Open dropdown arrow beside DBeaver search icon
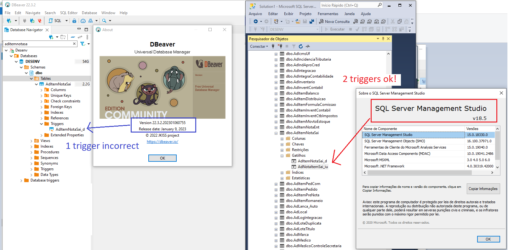This screenshot has height=250, width=508. pos(110,21)
